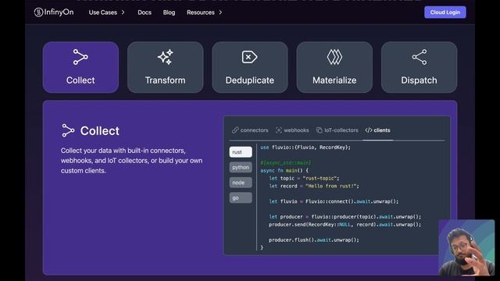The width and height of the screenshot is (500, 281).
Task: Select the rust language option
Action: (241, 152)
